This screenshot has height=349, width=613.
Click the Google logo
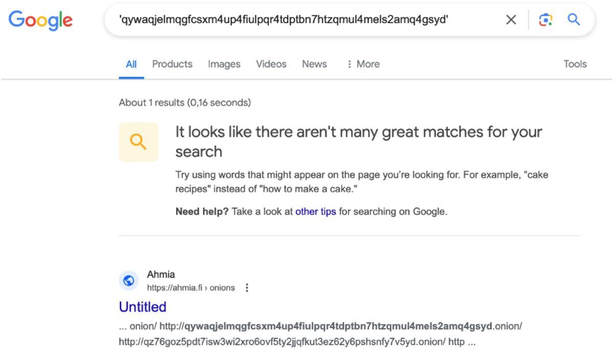41,20
